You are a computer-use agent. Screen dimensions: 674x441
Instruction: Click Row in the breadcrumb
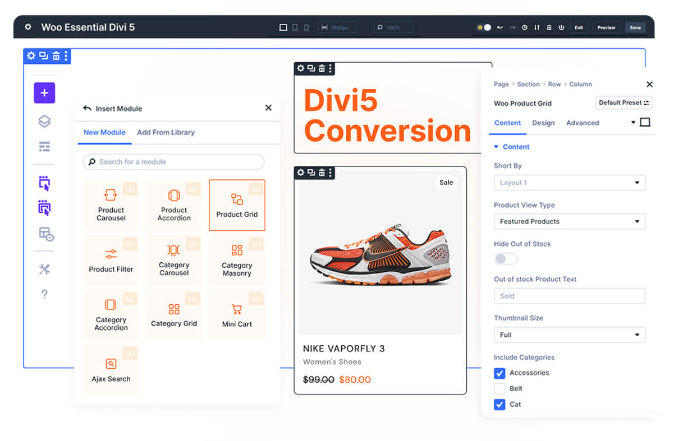[x=554, y=84]
